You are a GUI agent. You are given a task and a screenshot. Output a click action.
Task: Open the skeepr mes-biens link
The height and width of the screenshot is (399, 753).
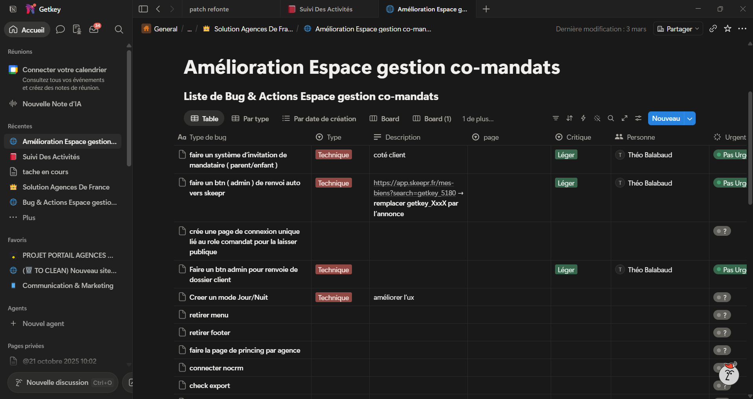pos(414,188)
